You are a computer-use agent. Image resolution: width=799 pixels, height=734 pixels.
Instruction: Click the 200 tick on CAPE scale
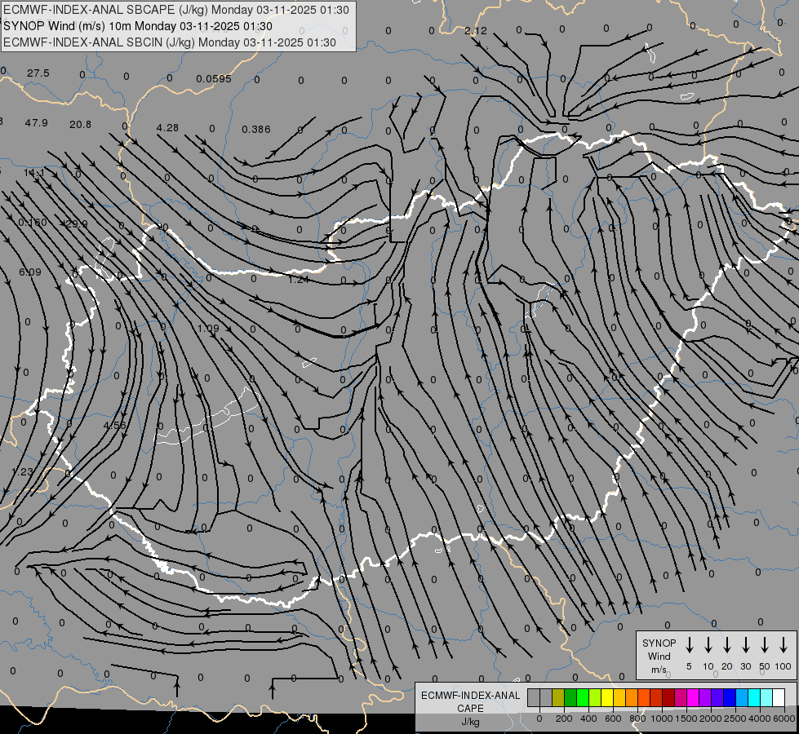(x=564, y=719)
